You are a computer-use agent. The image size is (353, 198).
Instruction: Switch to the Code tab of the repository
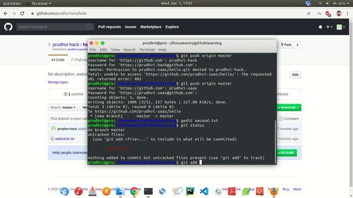tap(58, 60)
